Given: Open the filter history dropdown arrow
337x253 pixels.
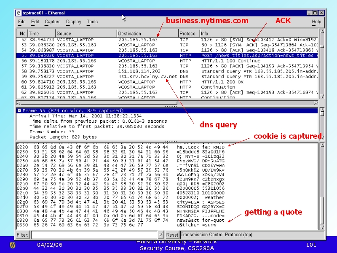Looking at the screenshot, I should click(160, 234).
